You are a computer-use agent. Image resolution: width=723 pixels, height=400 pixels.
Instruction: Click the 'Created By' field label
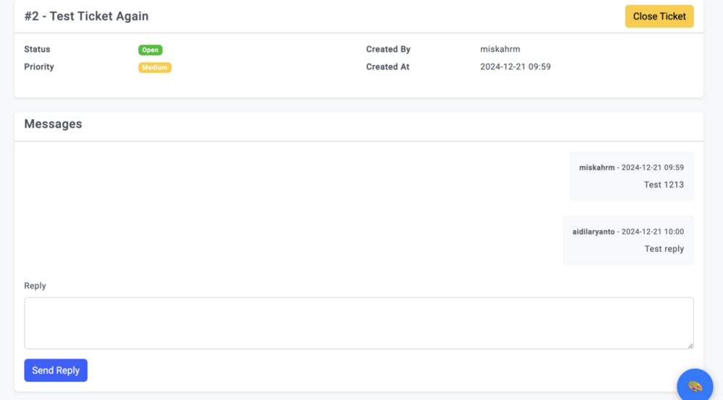pyautogui.click(x=388, y=49)
